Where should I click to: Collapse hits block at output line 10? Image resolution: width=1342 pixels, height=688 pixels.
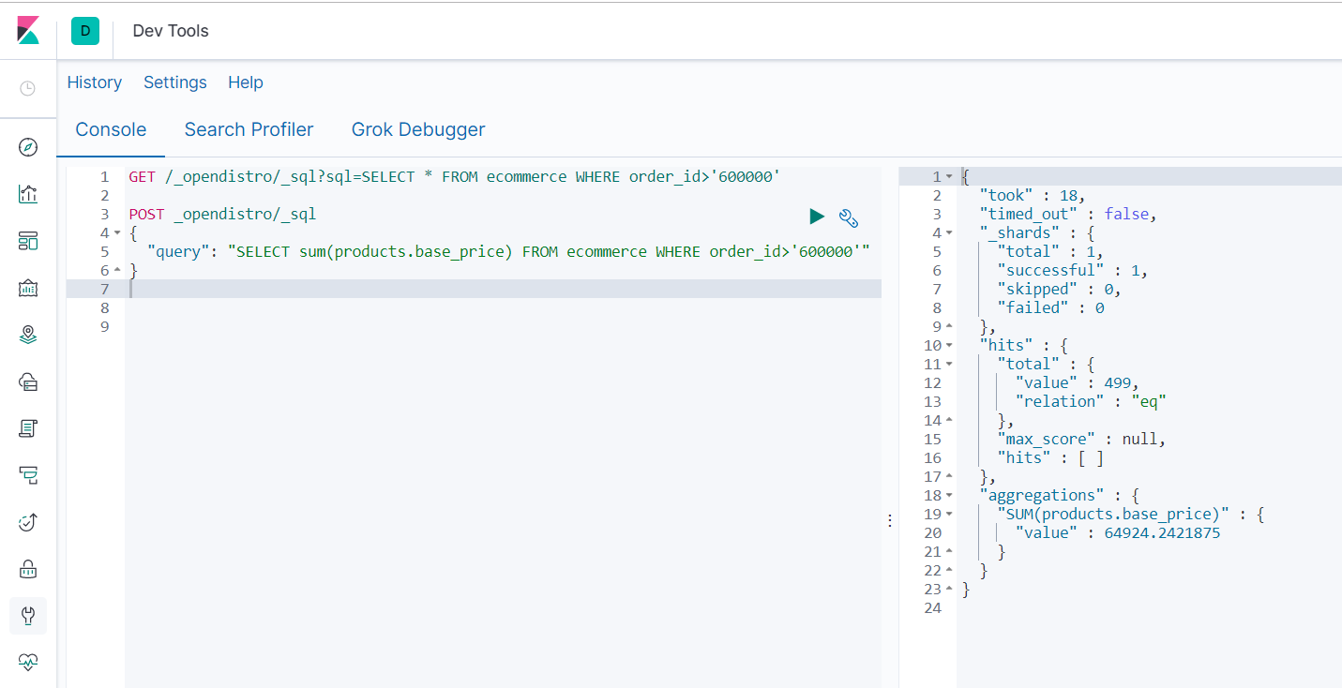[x=949, y=345]
